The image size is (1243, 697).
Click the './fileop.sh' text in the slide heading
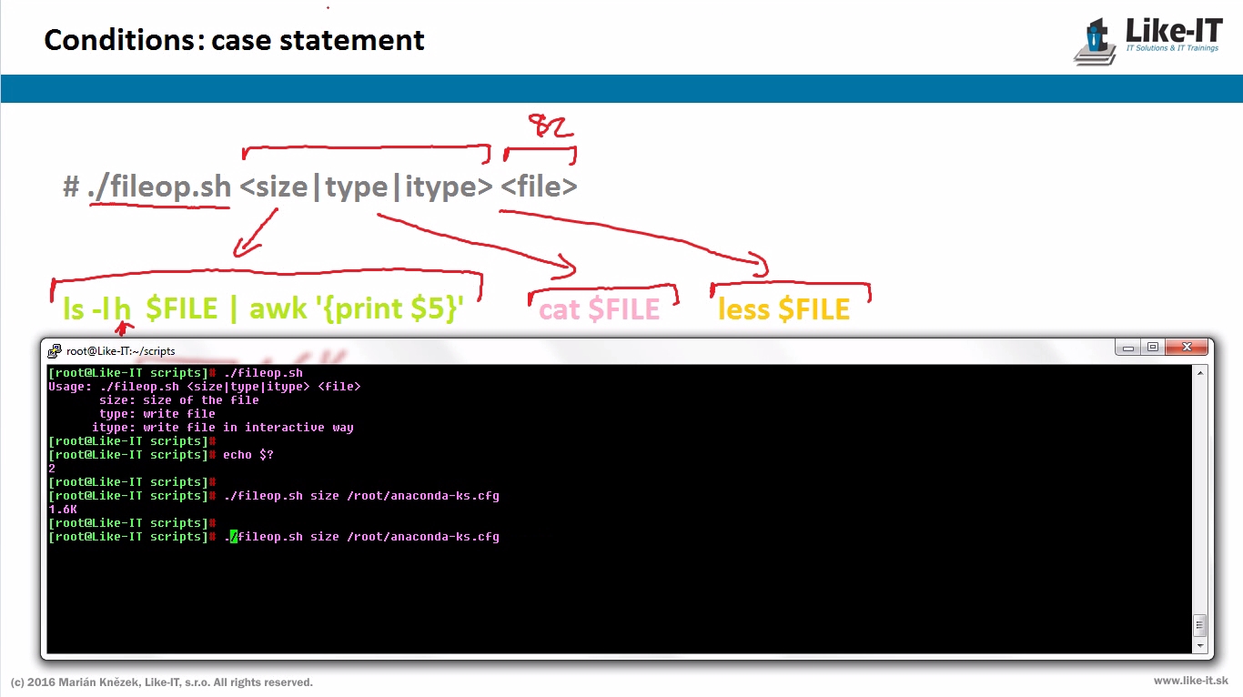[160, 187]
